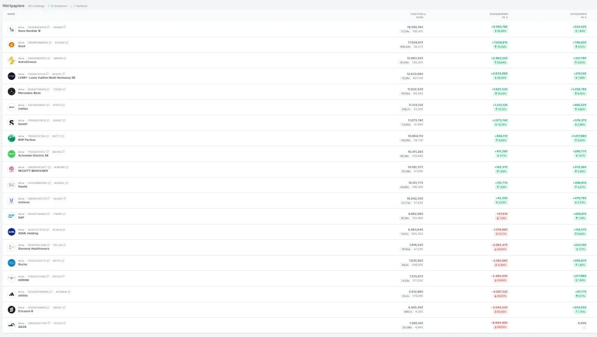
Task: Click Mercedes-Benz dividends +1.258,78€
Action: tap(578, 89)
